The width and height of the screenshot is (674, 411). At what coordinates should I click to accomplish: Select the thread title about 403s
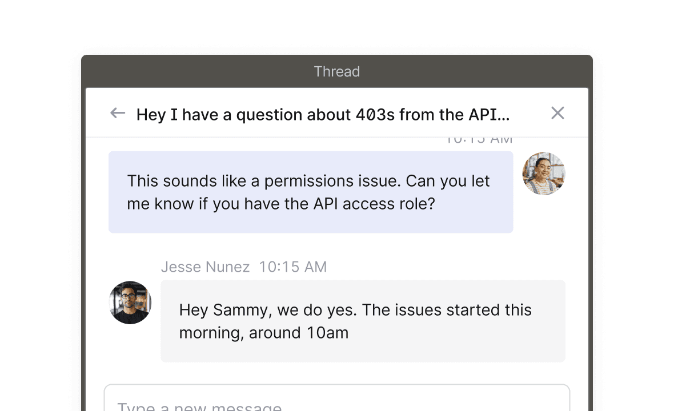(323, 115)
